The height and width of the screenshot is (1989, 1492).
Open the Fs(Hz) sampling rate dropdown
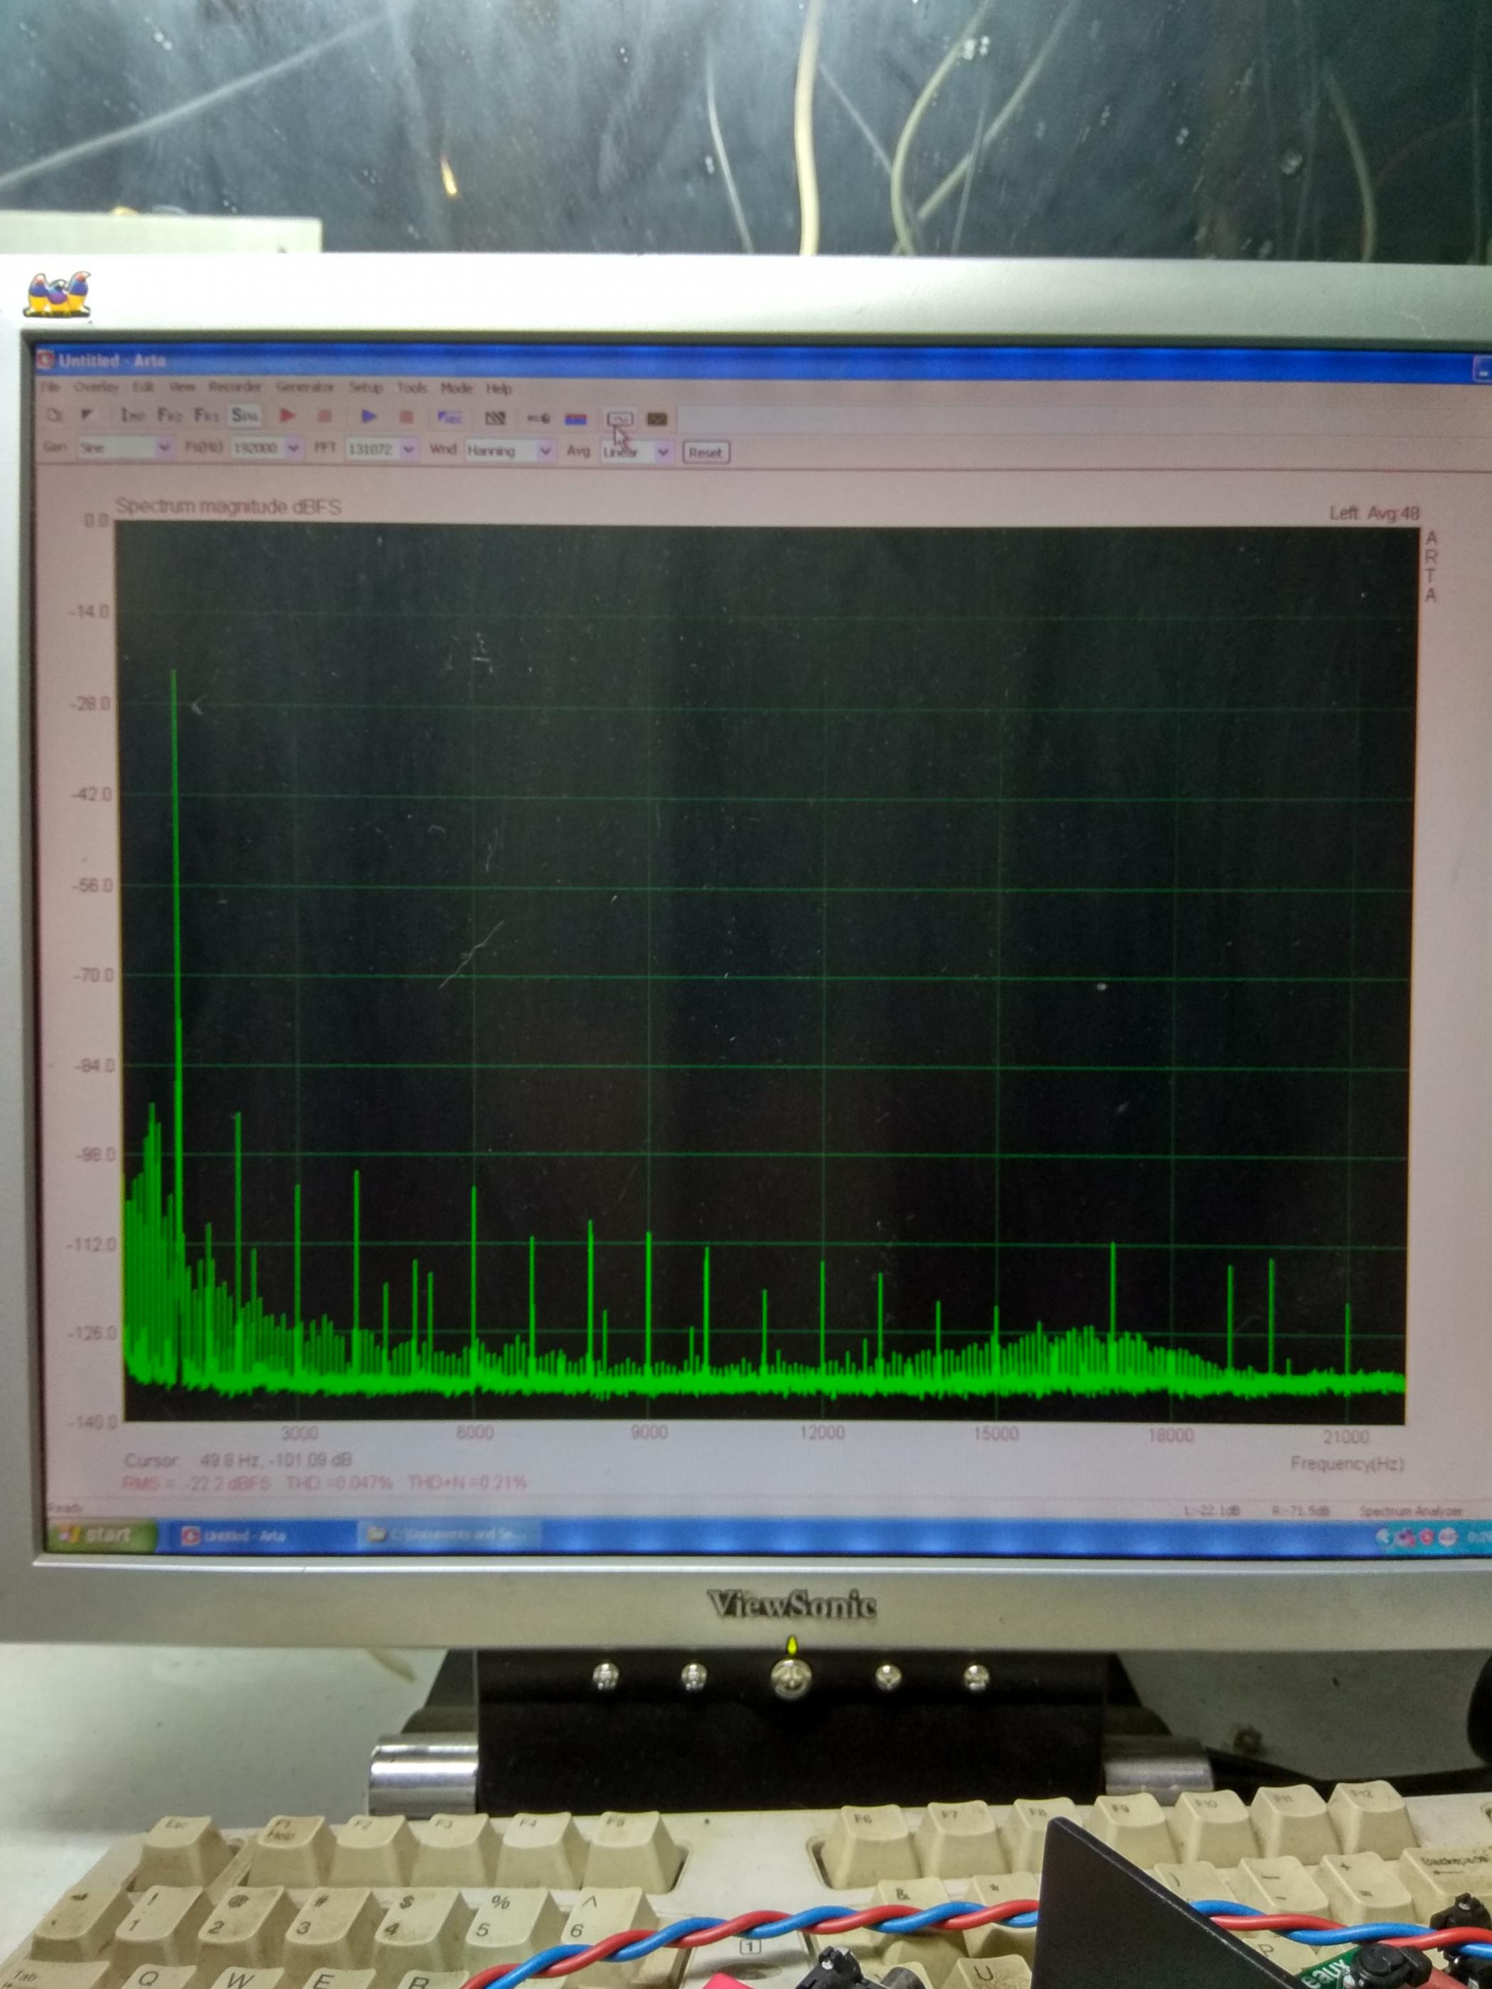click(266, 448)
